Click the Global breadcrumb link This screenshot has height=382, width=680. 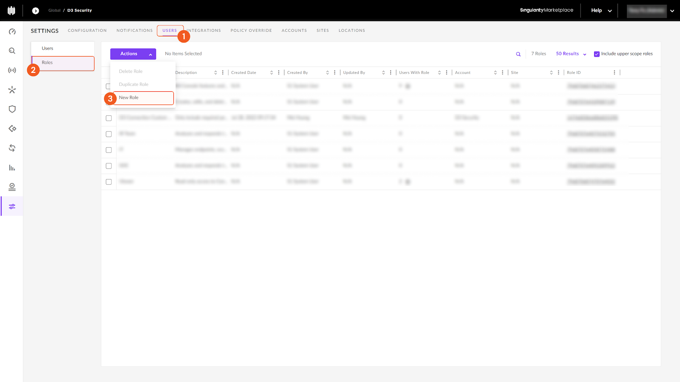pyautogui.click(x=54, y=11)
